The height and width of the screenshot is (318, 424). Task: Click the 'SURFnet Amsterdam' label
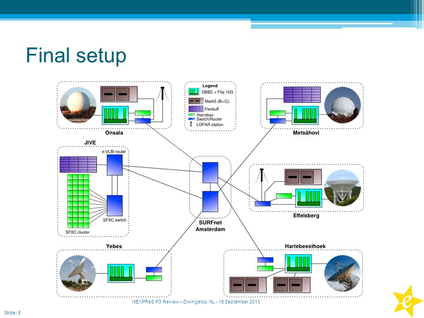tap(210, 226)
